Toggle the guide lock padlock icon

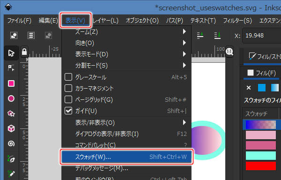(24, 52)
